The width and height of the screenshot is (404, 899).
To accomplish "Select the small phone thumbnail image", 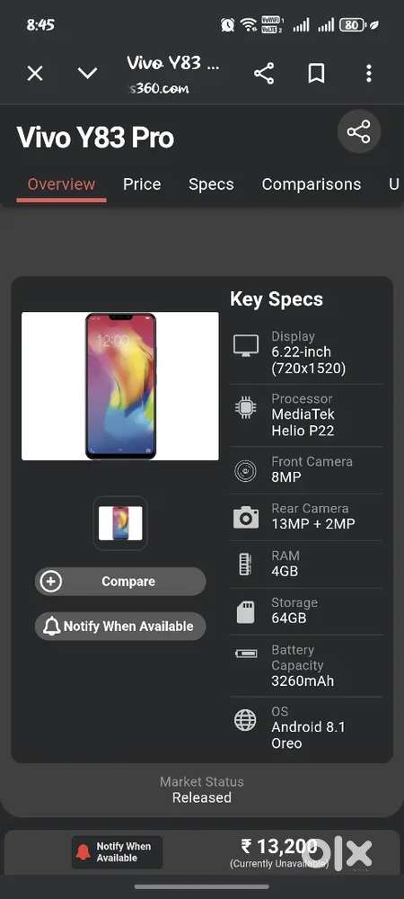I will click(x=120, y=523).
